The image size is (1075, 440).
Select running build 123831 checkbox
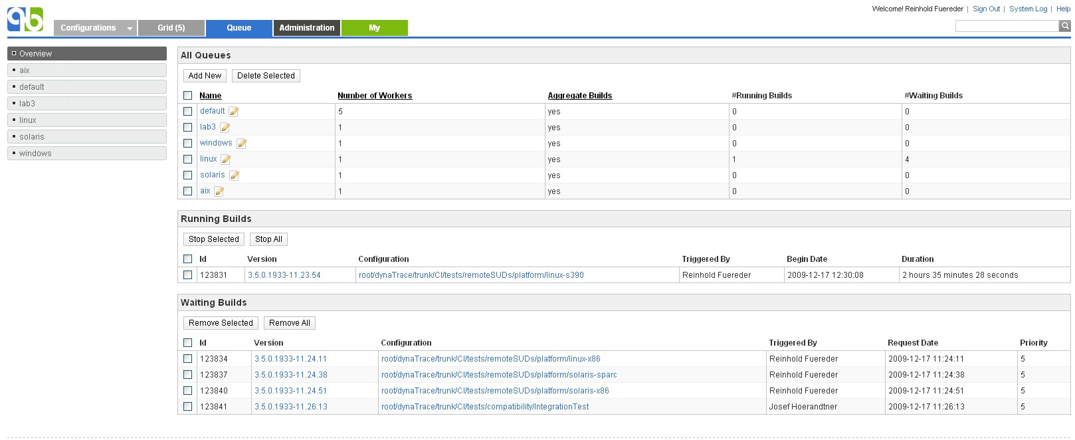coord(188,275)
